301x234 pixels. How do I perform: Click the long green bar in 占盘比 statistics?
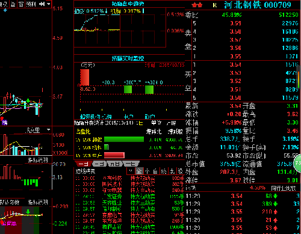point(124,140)
